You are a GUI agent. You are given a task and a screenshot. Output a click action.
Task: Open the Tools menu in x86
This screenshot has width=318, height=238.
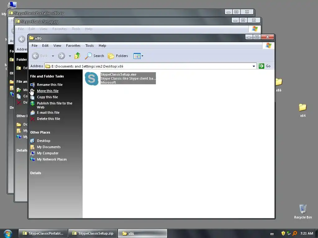[x=89, y=46]
